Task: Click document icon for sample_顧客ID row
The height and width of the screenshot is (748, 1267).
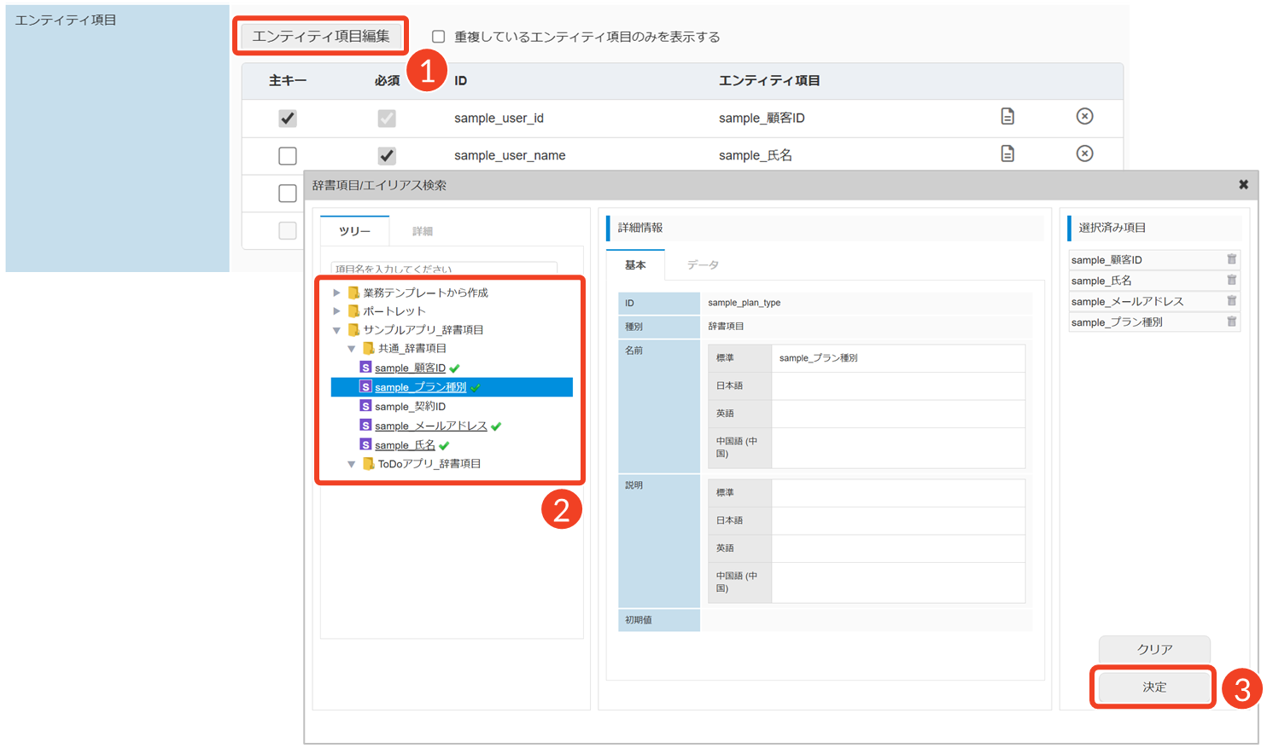Action: pyautogui.click(x=1007, y=117)
